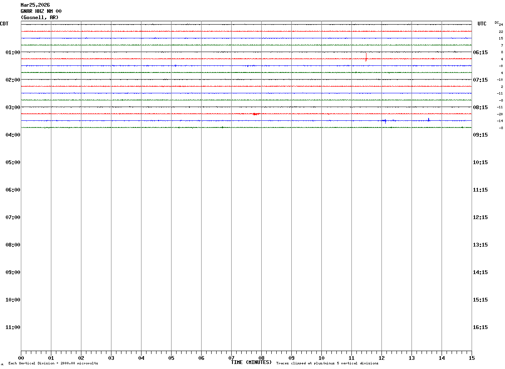Select the 06:00 CDT hour label
This screenshot has height=369, width=505.
coord(13,189)
